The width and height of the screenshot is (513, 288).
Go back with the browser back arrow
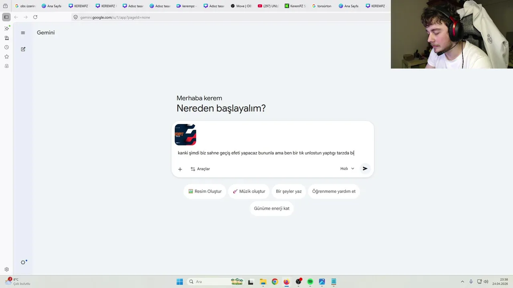16,17
